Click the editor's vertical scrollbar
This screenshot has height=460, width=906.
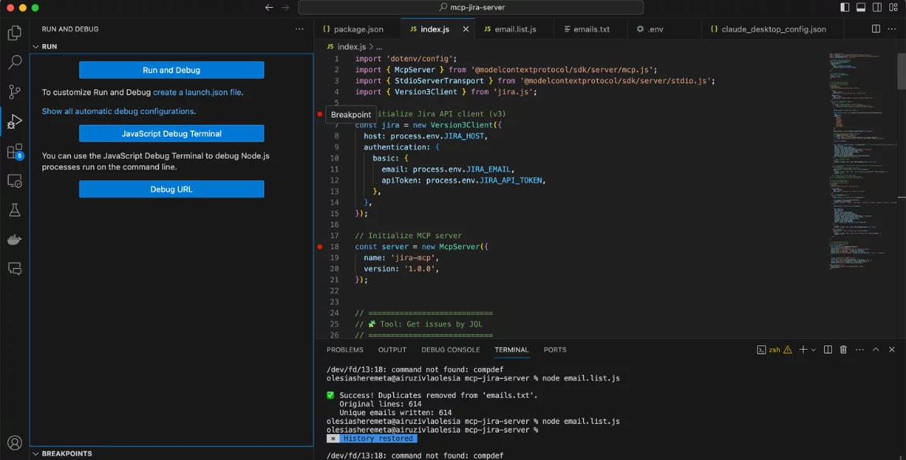tap(901, 71)
